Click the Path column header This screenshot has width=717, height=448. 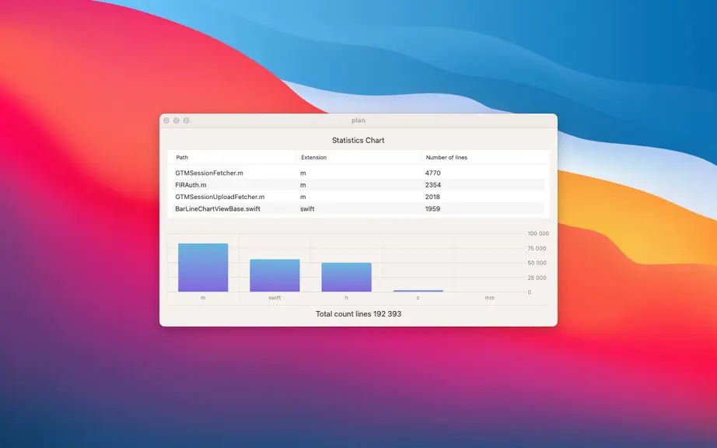pos(232,157)
